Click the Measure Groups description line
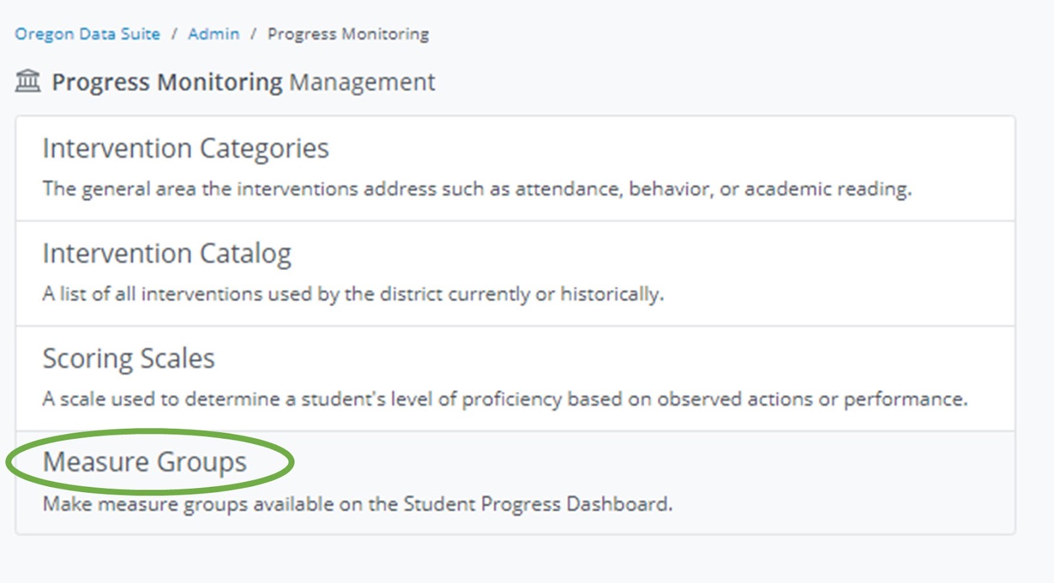 tap(357, 505)
